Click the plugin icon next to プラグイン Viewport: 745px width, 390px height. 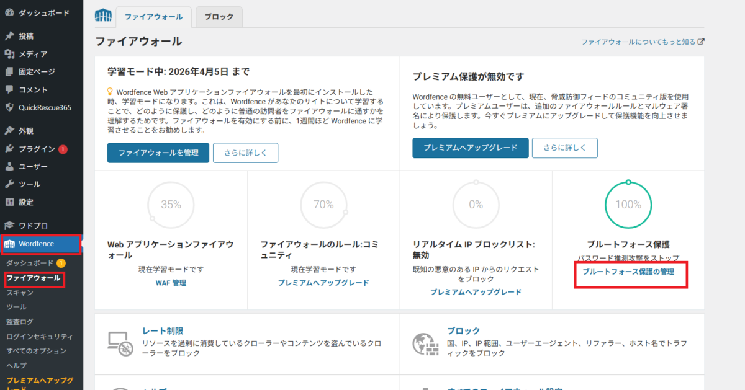[9, 149]
